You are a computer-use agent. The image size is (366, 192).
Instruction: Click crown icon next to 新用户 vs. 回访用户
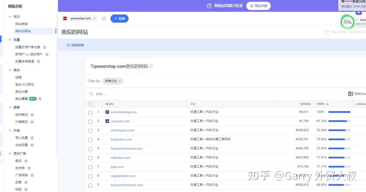[47, 54]
